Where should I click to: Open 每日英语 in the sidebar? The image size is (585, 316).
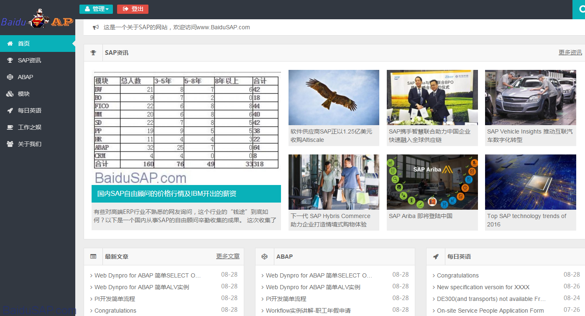38,110
